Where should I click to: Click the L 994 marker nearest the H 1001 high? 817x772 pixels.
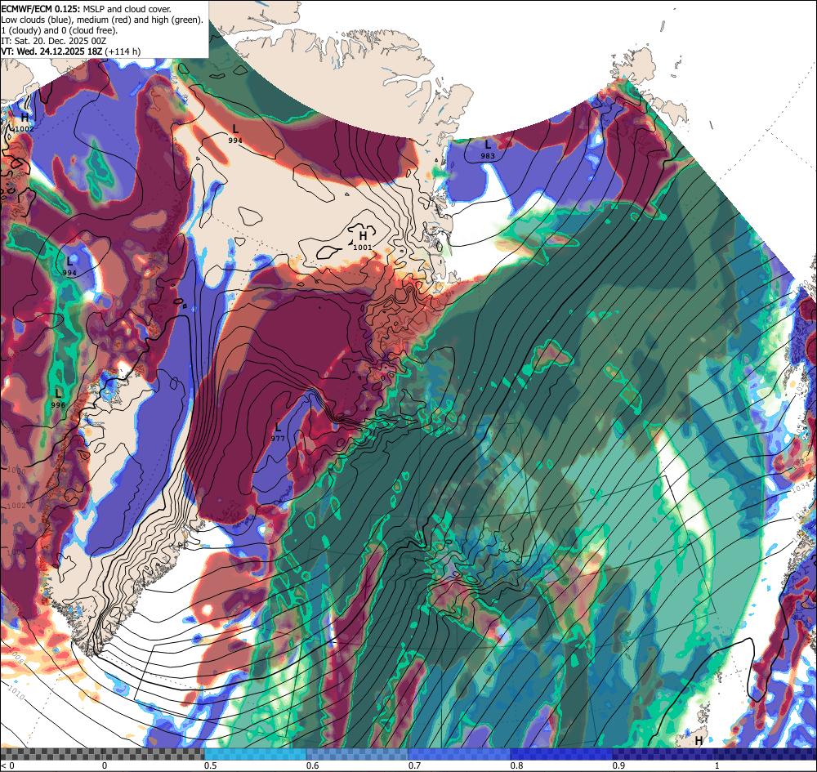pyautogui.click(x=235, y=134)
